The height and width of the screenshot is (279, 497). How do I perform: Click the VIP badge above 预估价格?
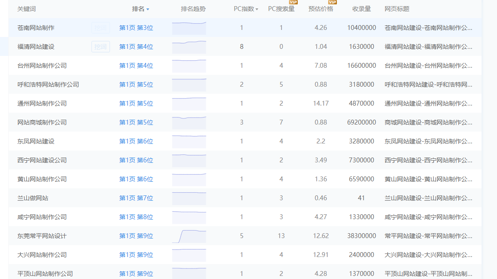[x=332, y=2]
